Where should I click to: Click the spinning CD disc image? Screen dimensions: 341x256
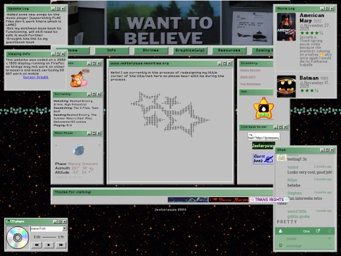pos(18,238)
